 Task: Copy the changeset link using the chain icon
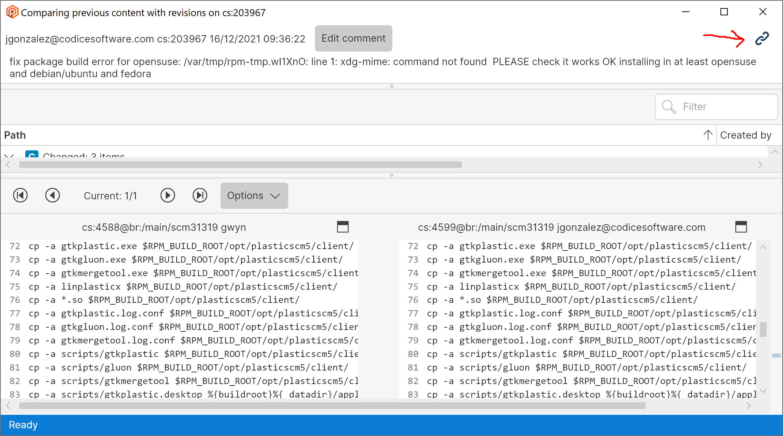tap(762, 38)
